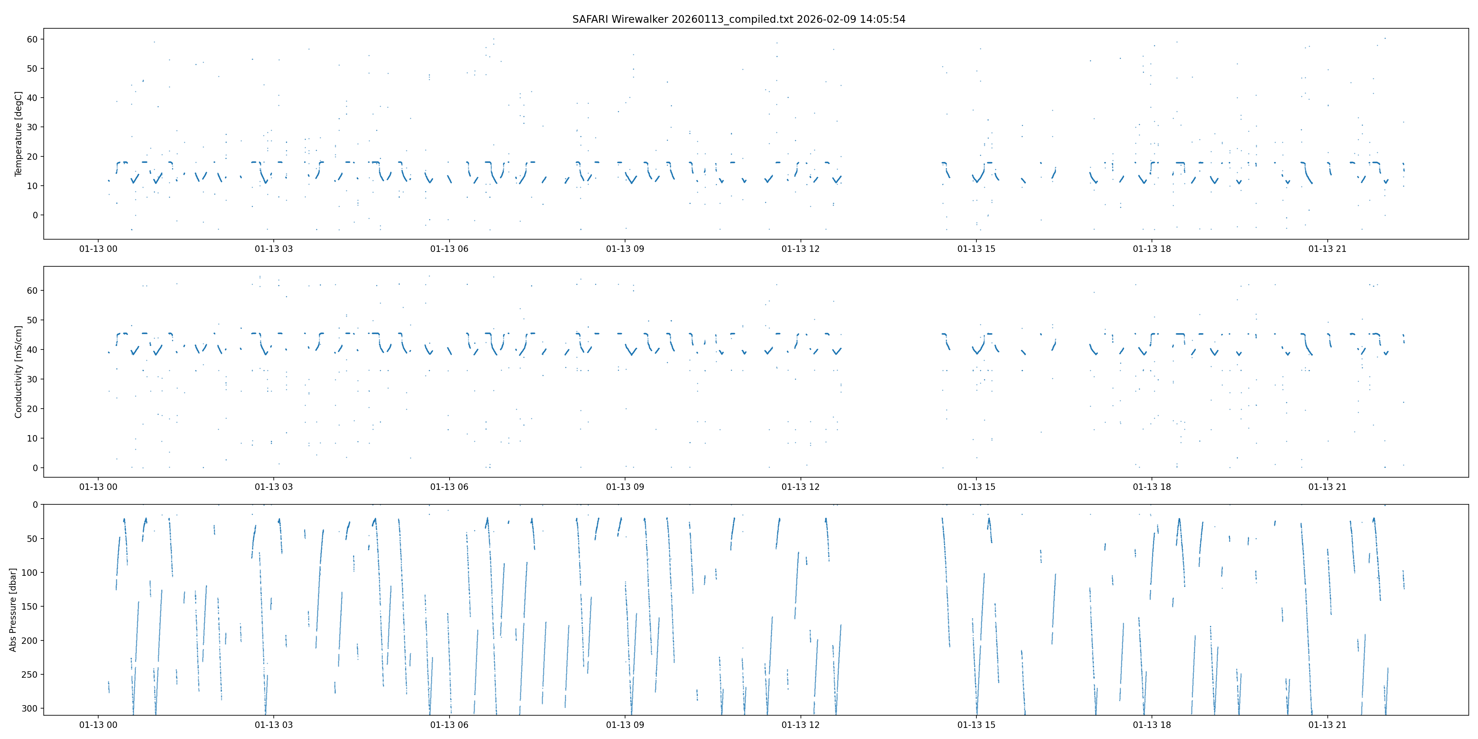Click '01-13 21' label under the temperature plot
Viewport: 1478px width, 739px height.
tap(1327, 249)
